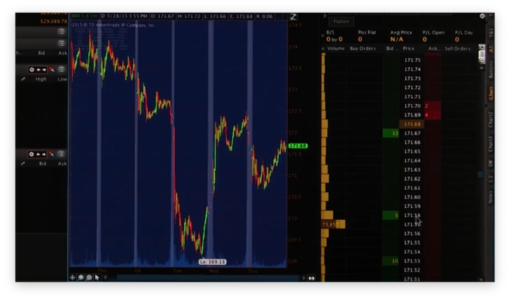Image resolution: width=510 pixels, height=300 pixels.
Task: Click the Flatten button
Action: [341, 21]
